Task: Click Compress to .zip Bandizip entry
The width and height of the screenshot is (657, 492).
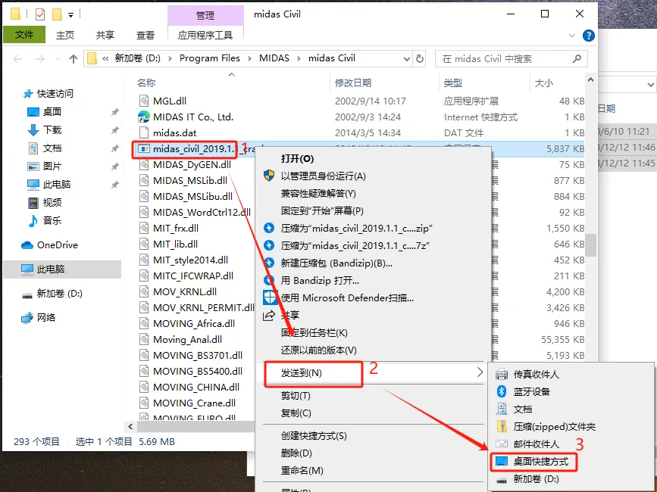Action: point(357,229)
